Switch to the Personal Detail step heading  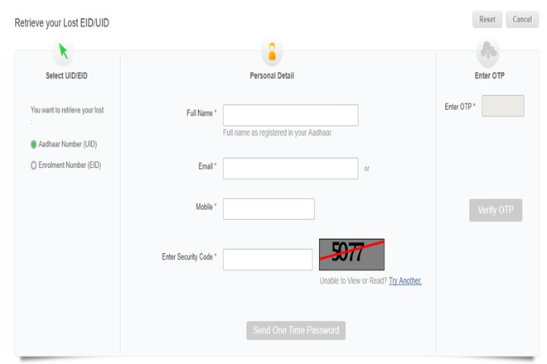[x=272, y=76]
